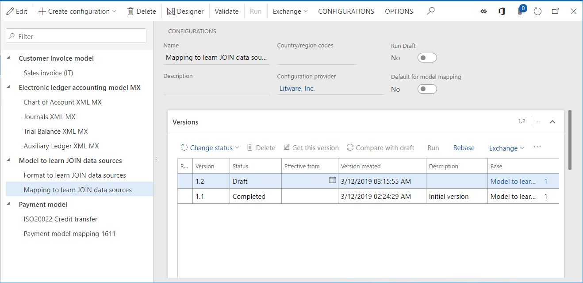Screen dimensions: 583x283
Task: Select Payment model mapping 1611
Action: click(69, 233)
